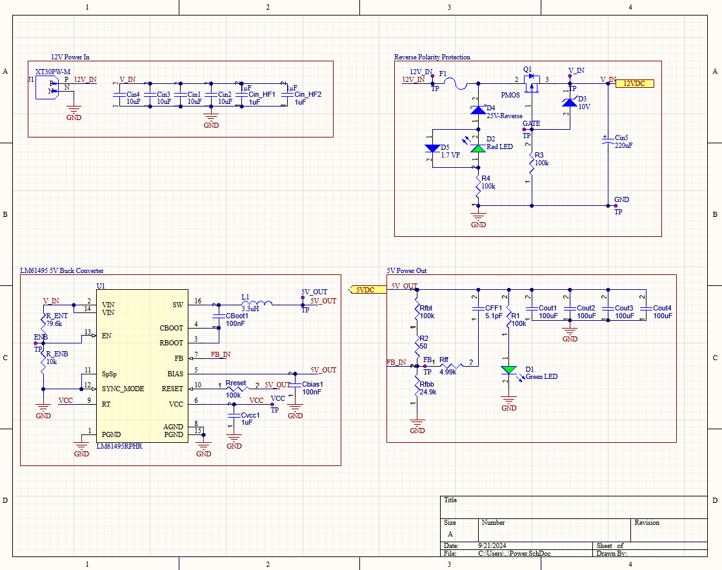Select the F1 fuse symbol
Screen dimensions: 722x570
457,83
